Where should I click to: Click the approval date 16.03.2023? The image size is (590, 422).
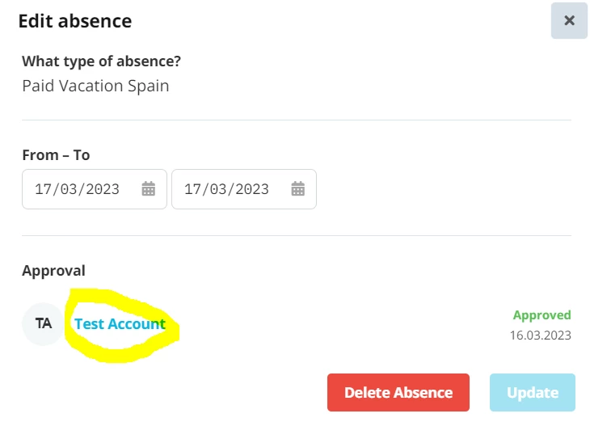tap(541, 335)
